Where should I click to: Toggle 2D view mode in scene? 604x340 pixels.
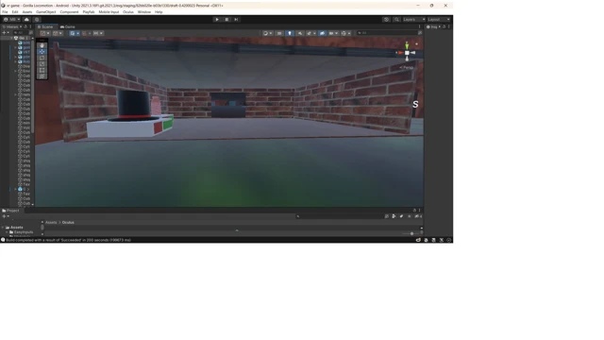[x=279, y=33]
